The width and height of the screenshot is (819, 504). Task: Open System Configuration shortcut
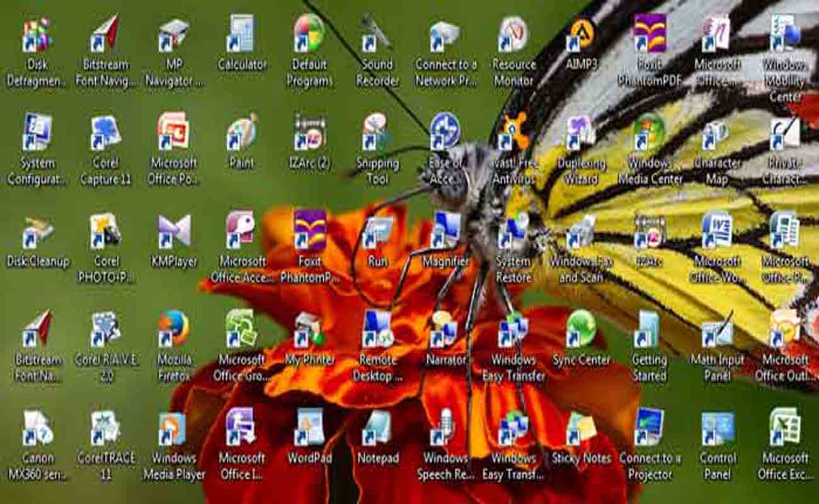37,132
